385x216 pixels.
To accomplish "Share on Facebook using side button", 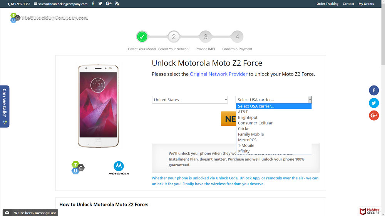I will coord(374,90).
